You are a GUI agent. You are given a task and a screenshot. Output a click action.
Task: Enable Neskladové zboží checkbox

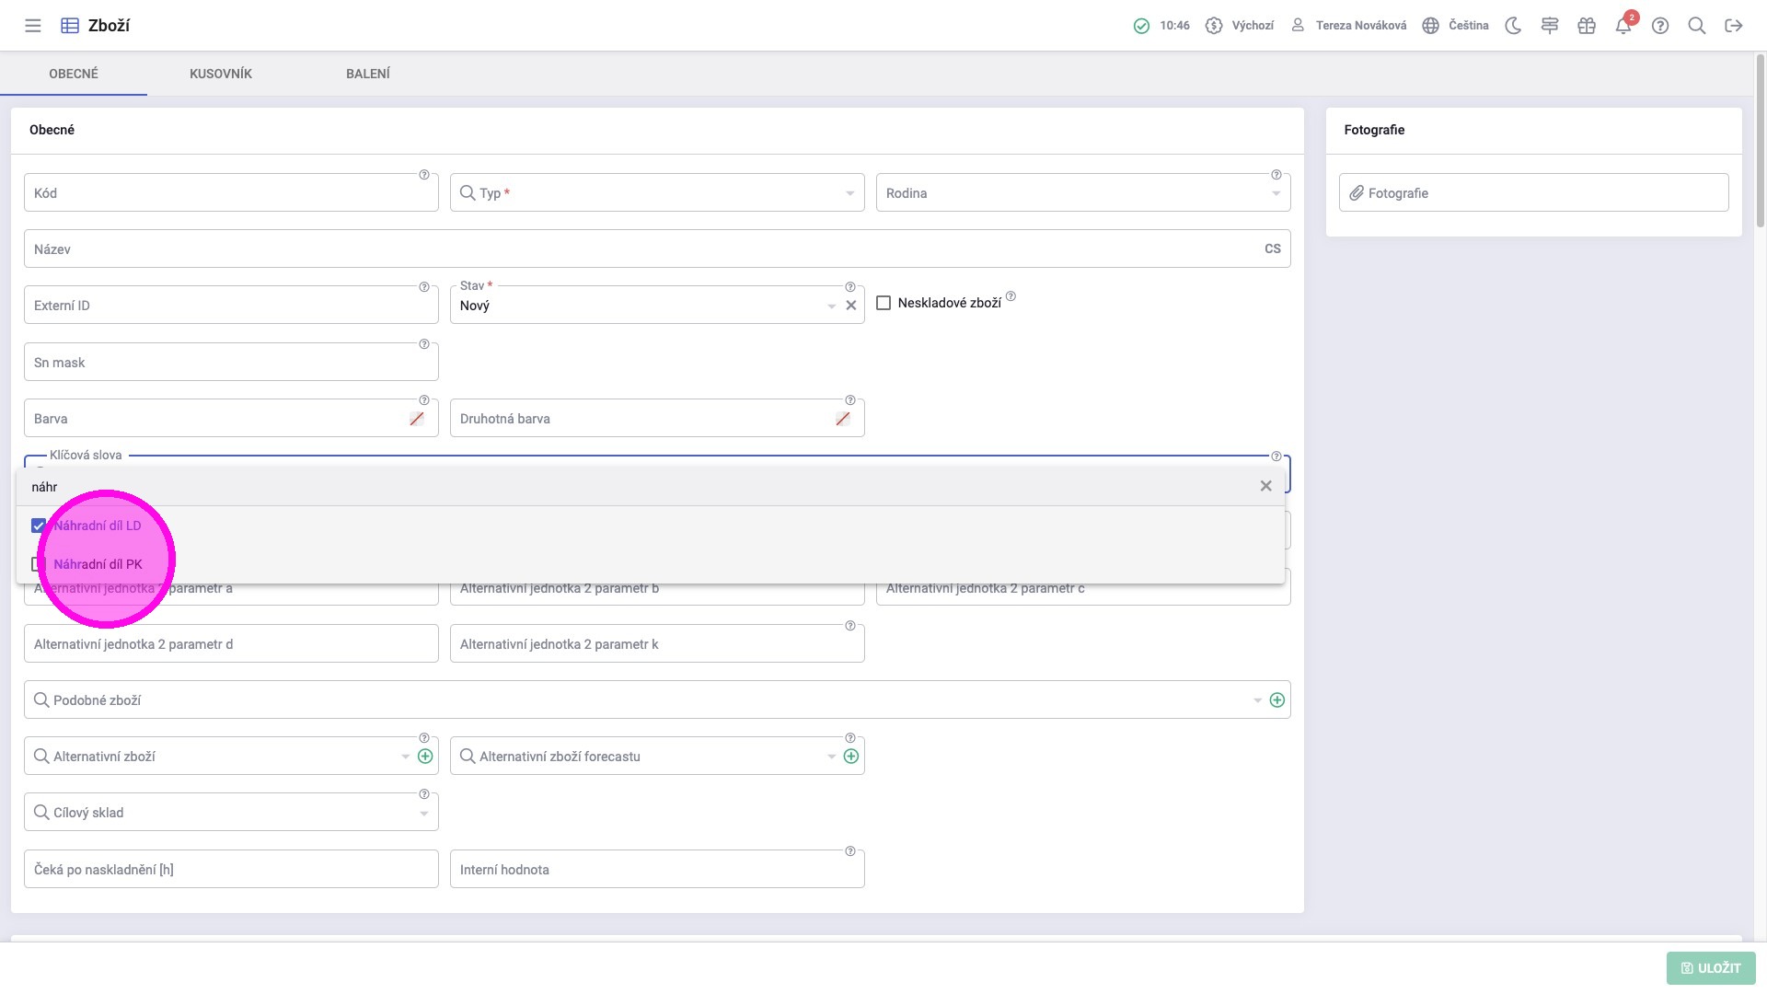883,303
